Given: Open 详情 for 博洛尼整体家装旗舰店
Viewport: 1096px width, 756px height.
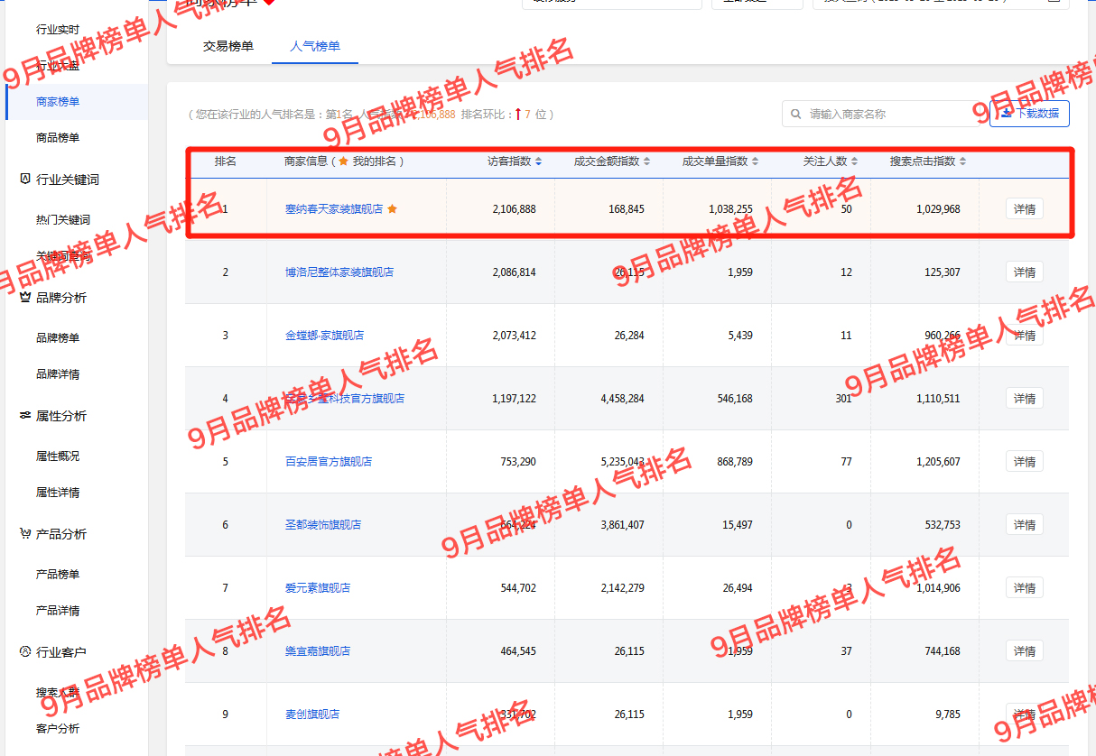Looking at the screenshot, I should click(1025, 272).
